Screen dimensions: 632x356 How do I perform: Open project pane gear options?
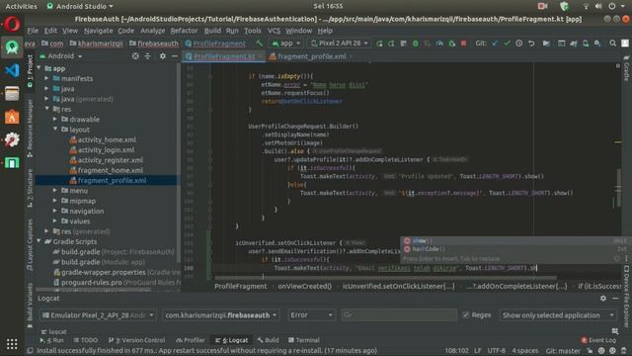tap(162, 56)
